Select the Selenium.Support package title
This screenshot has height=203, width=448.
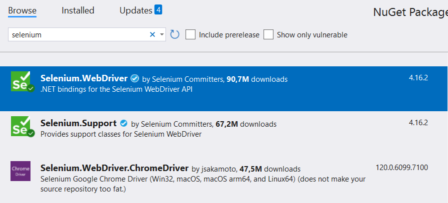tap(78, 123)
